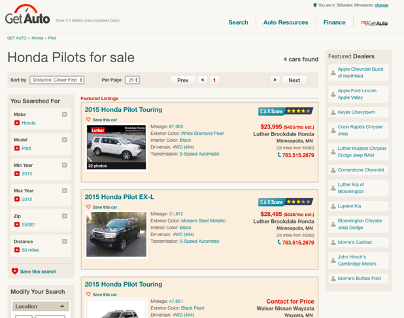Click Honda breadcrumb link
404x318 pixels.
tap(37, 38)
